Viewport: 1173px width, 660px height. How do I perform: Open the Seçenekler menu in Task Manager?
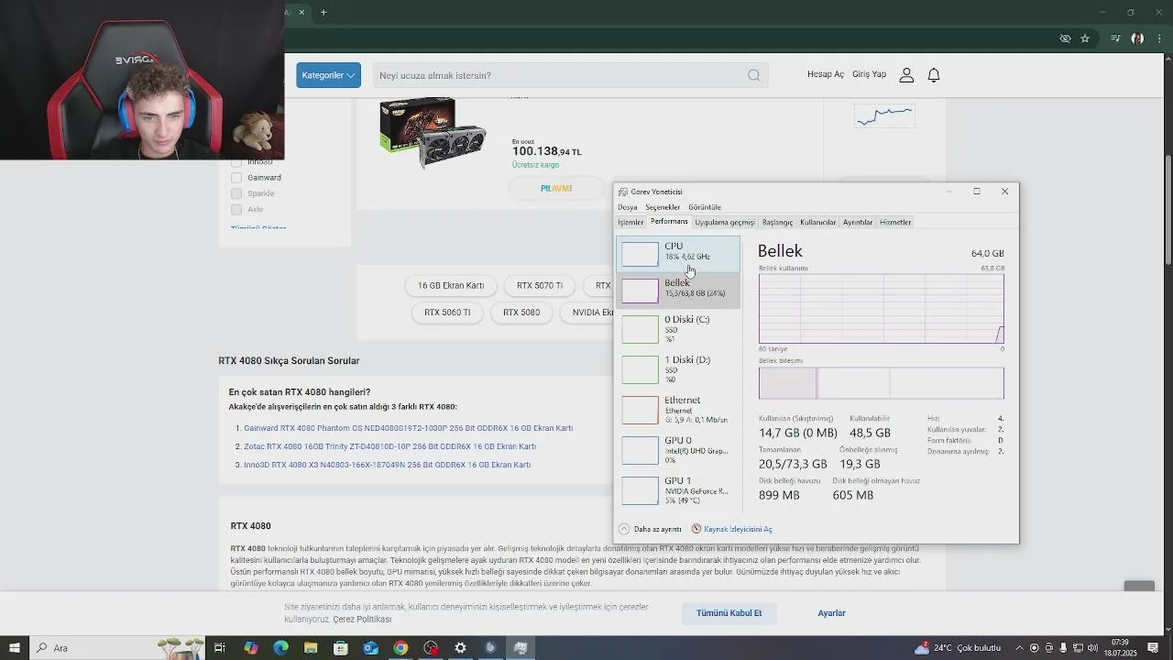663,207
